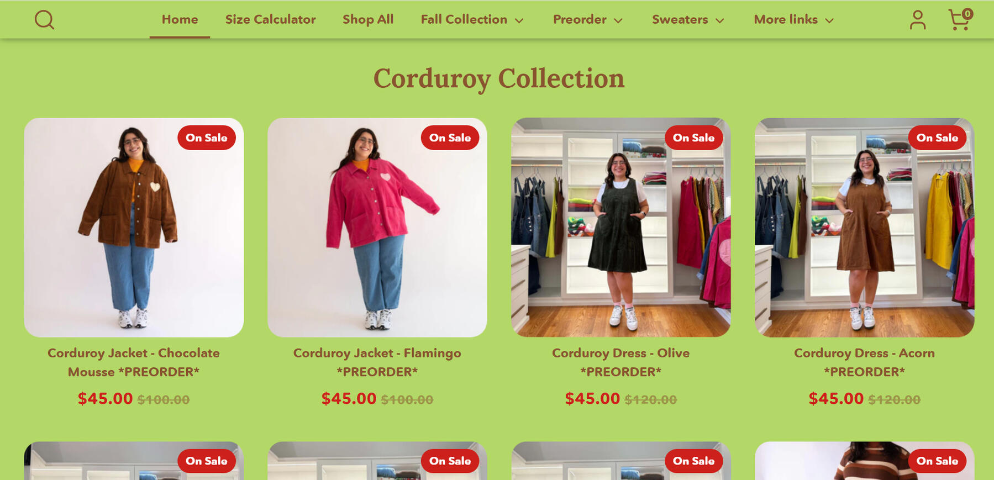Select Shop All in navigation
Screen dimensions: 994x480
(x=368, y=20)
